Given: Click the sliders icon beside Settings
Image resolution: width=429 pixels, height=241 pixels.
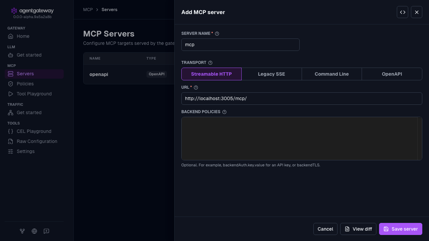Looking at the screenshot, I should click(x=10, y=151).
